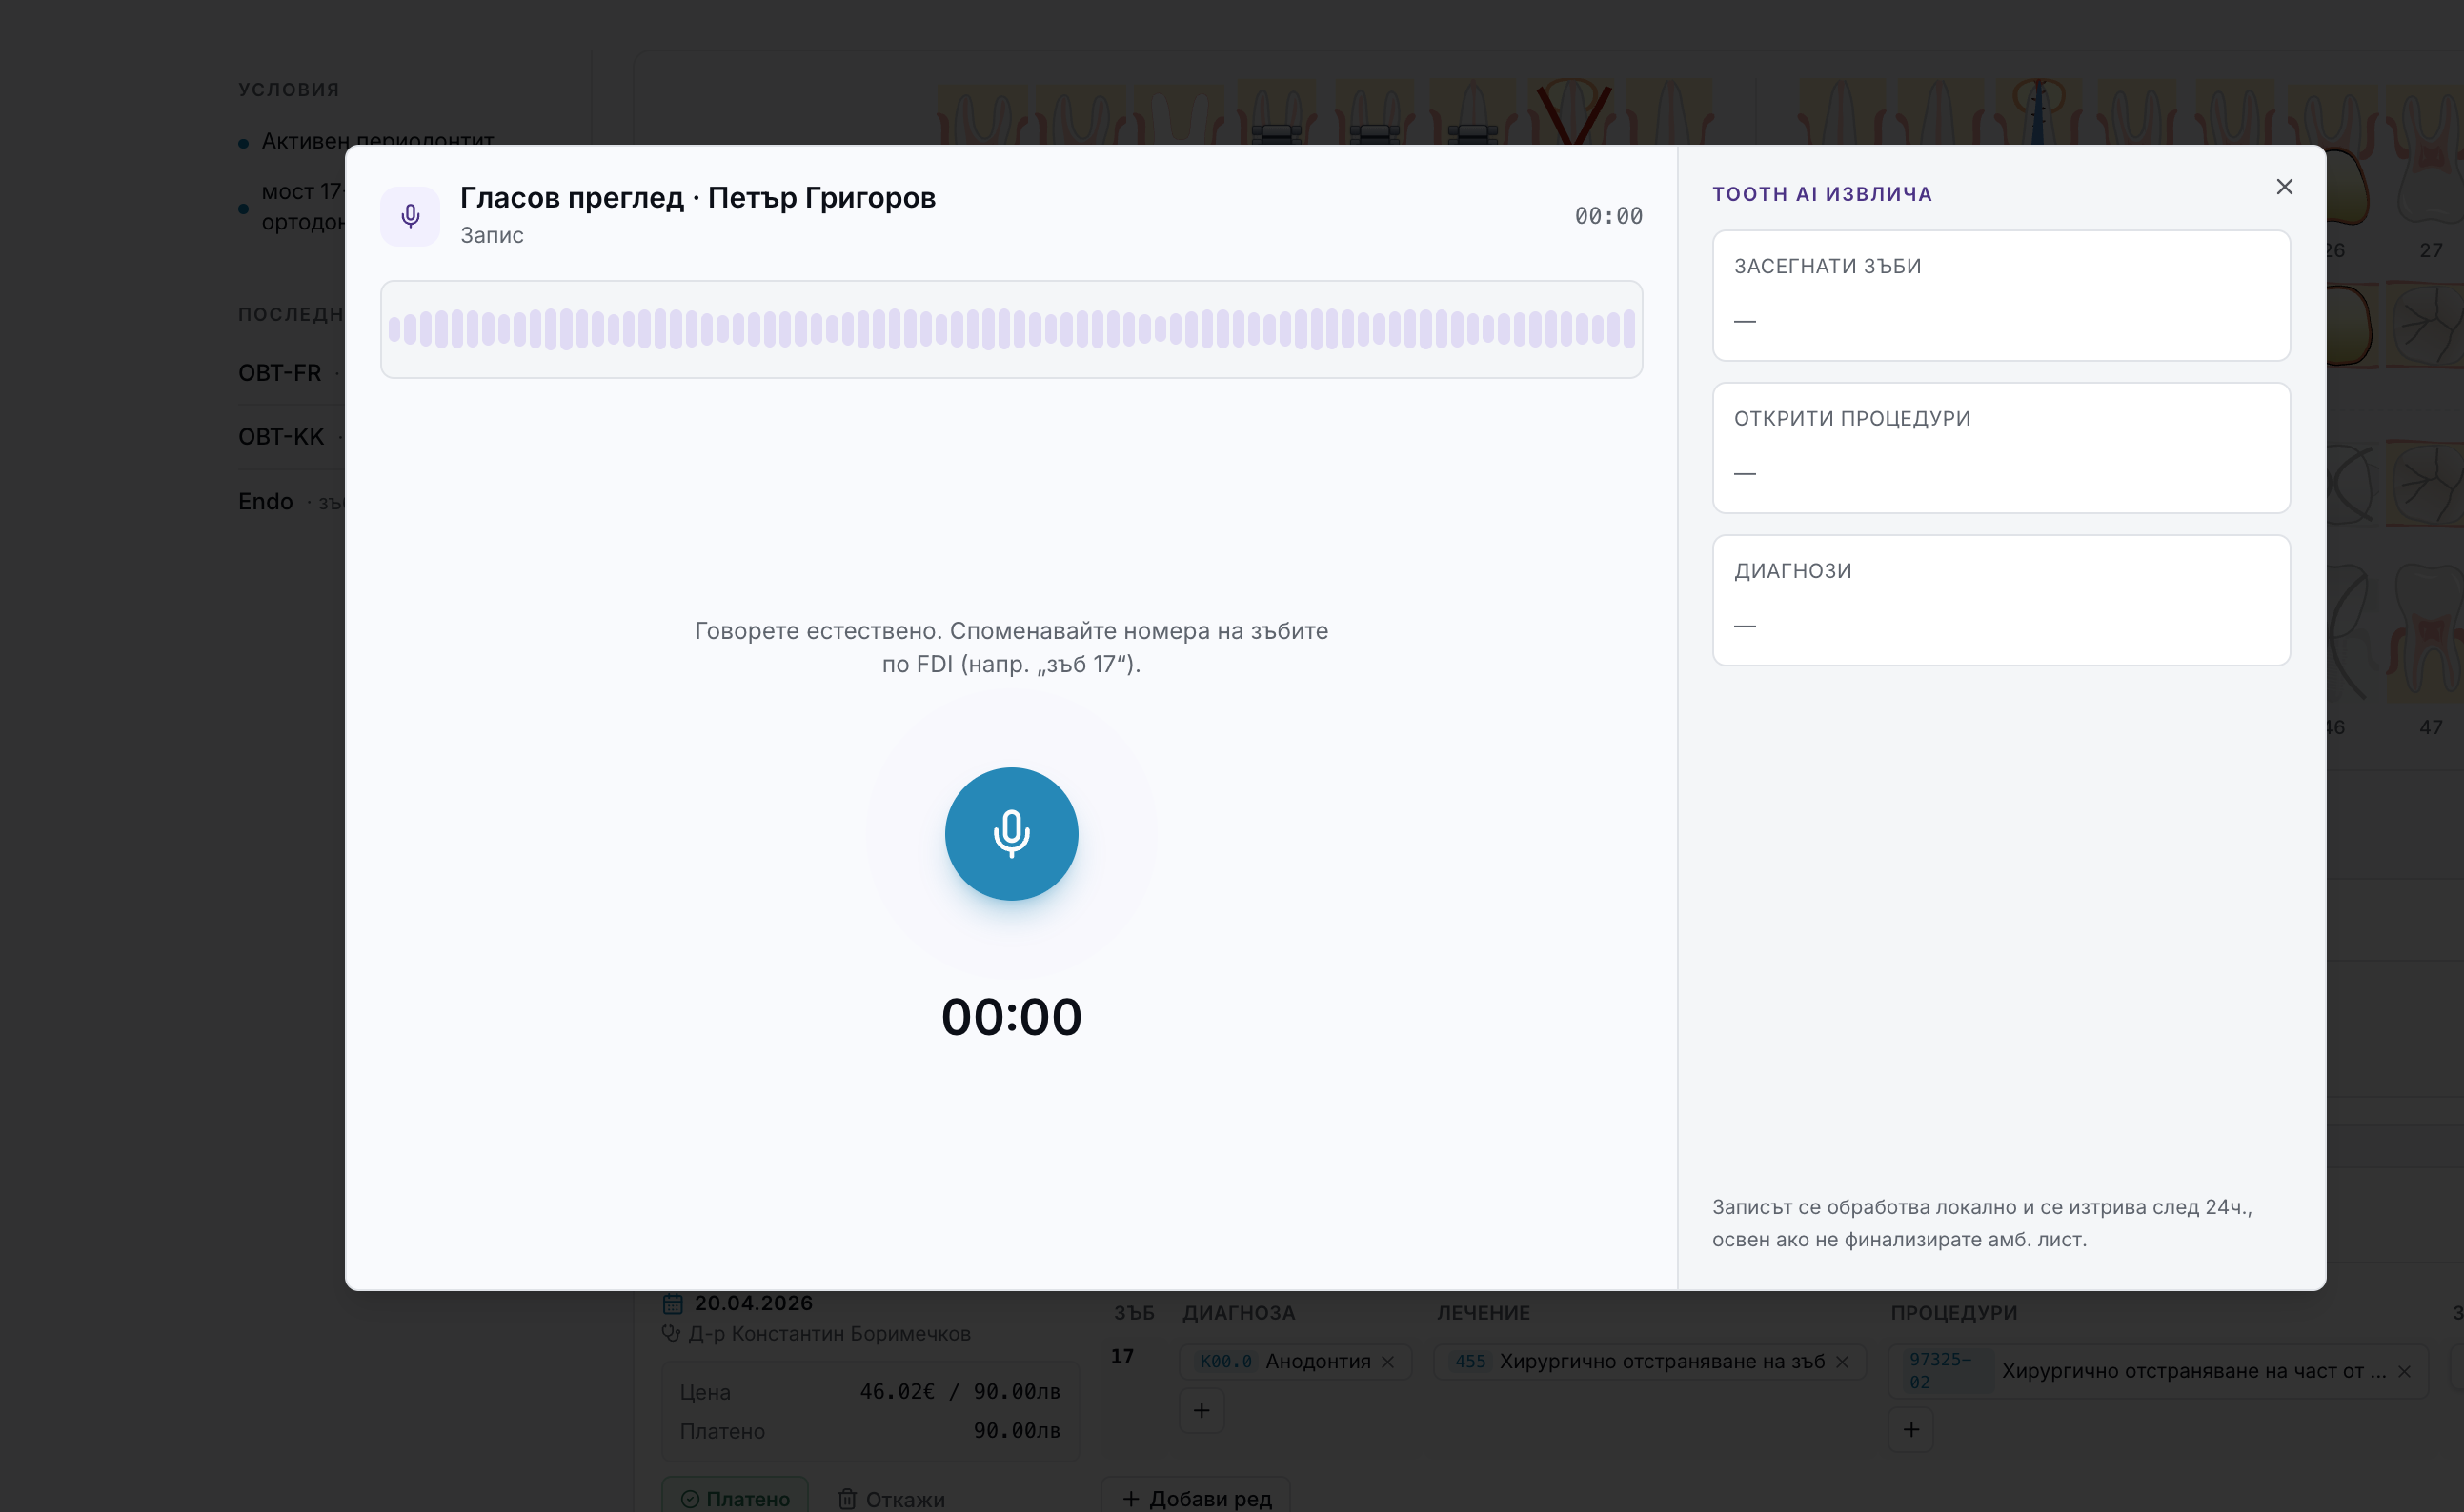Open the Открити процедури card
The image size is (2464, 1512).
2001,447
